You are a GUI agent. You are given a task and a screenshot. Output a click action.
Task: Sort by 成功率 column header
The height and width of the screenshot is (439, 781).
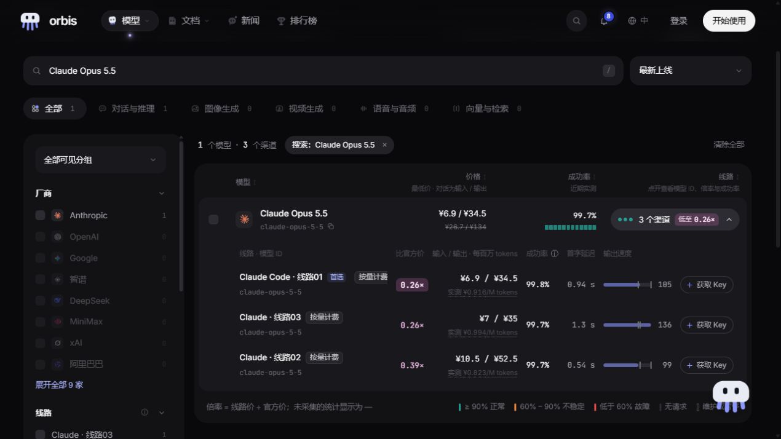click(582, 177)
